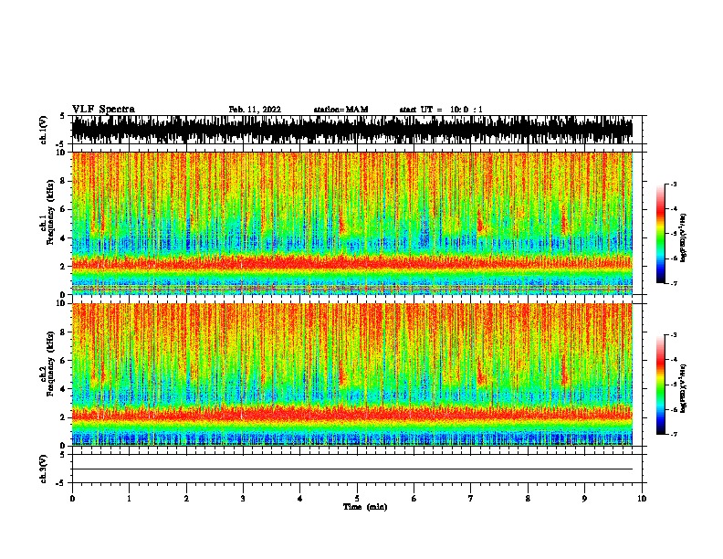Click the ch.1 spectrogram color scale bar
The height and width of the screenshot is (559, 723).
click(x=661, y=234)
